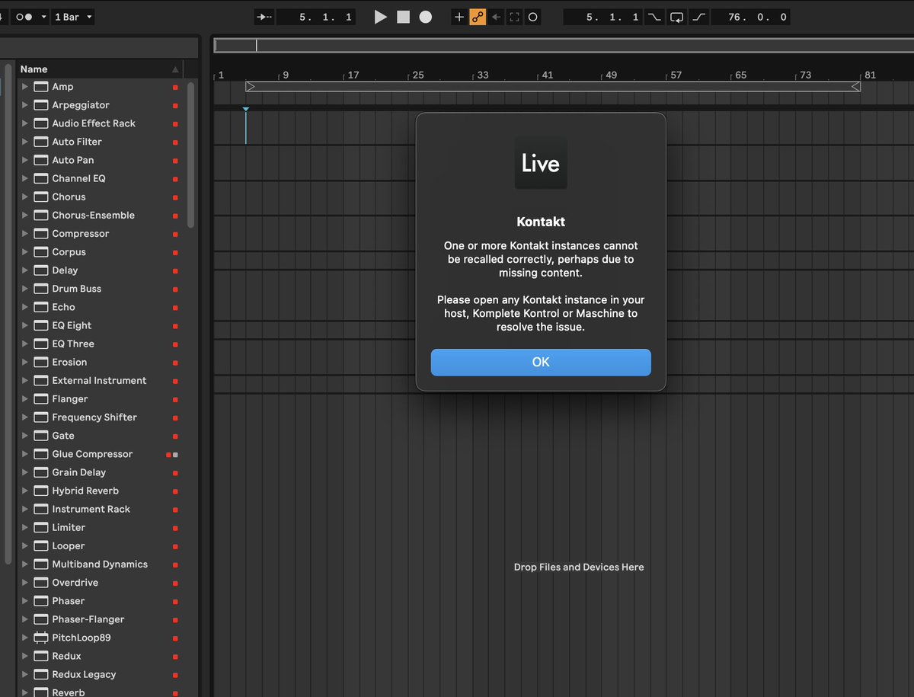Click the Re-enable Automation arrow
Image resolution: width=914 pixels, height=697 pixels.
point(496,17)
